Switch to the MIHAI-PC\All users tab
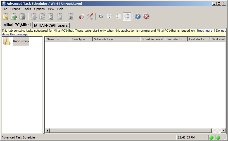 [51, 26]
